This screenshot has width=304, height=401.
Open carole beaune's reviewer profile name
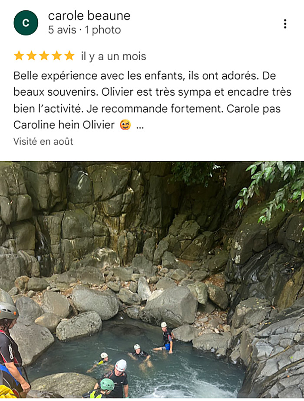(89, 16)
